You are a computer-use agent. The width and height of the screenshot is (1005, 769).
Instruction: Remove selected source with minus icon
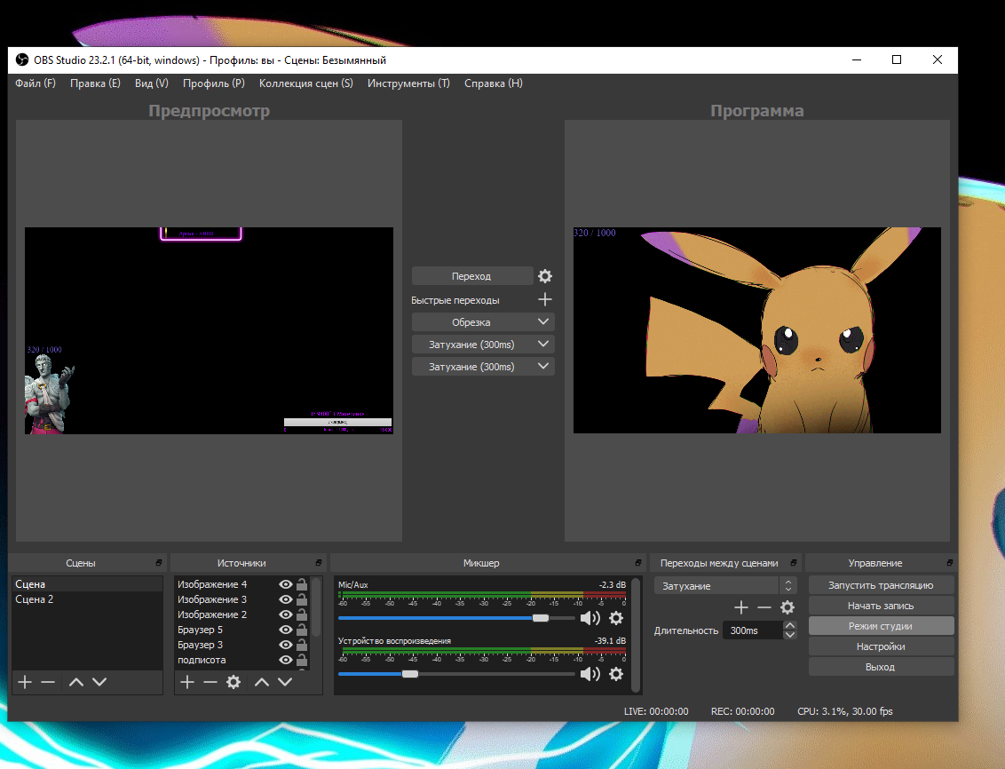[210, 682]
